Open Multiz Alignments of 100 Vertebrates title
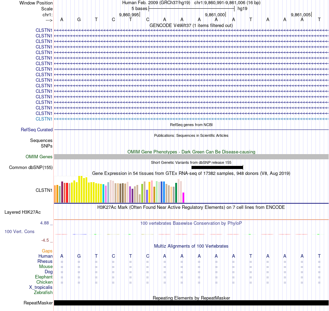Viewport: 329px width, 311px height. coord(191,246)
